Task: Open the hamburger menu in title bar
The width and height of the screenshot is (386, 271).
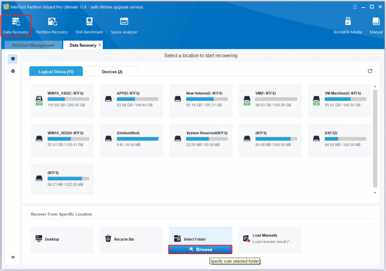Action: [x=355, y=7]
